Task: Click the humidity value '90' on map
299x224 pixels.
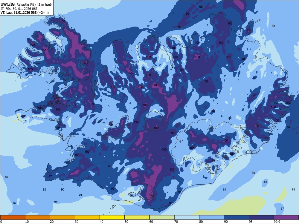Action: coord(62,190)
